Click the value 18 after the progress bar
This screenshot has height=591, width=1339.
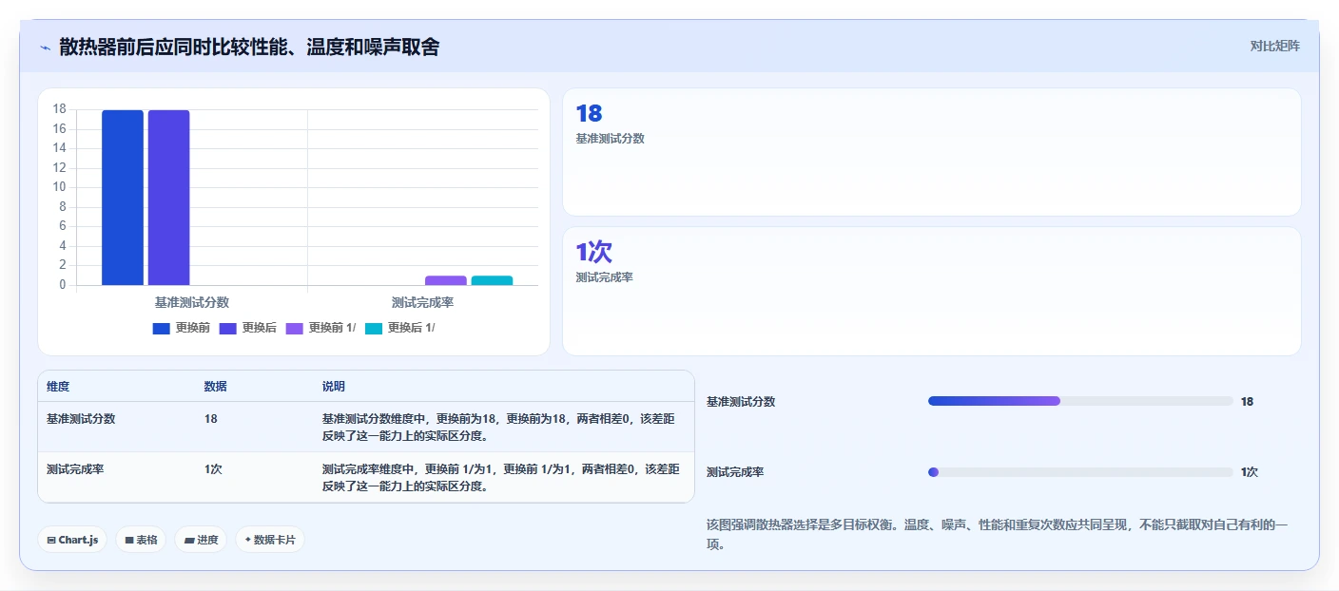coord(1248,402)
